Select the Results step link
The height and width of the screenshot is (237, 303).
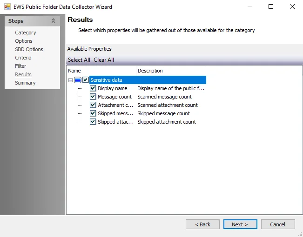click(x=23, y=74)
